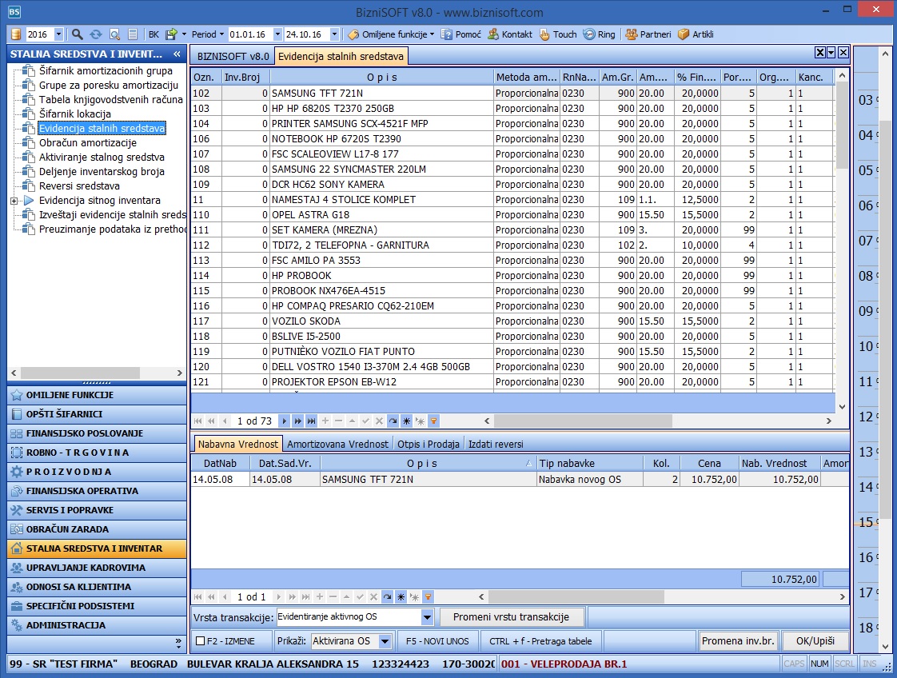The height and width of the screenshot is (678, 897).
Task: Click the refresh arrows toolbar icon
Action: [x=95, y=34]
